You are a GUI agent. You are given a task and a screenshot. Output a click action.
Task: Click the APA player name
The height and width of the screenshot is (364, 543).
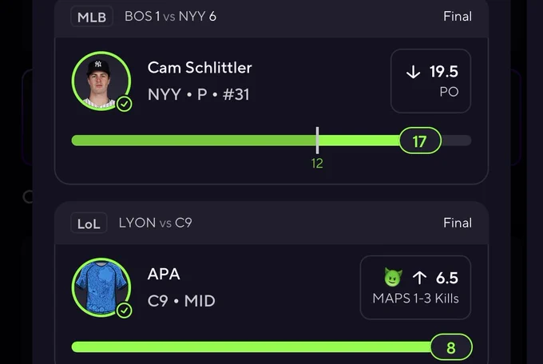[164, 274]
